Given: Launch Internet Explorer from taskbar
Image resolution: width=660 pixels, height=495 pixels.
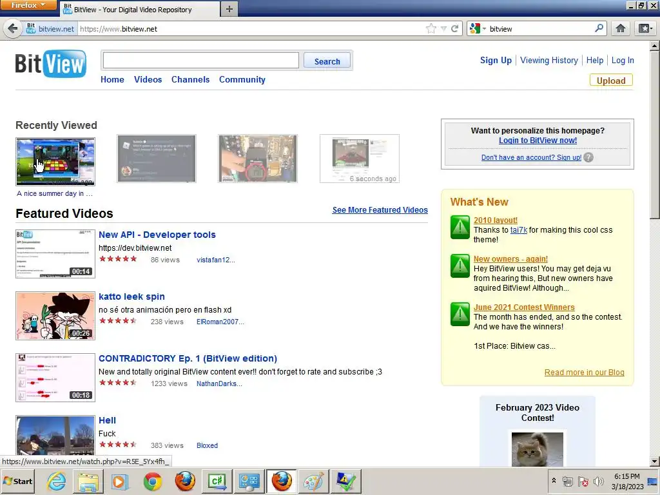Looking at the screenshot, I should pos(57,481).
